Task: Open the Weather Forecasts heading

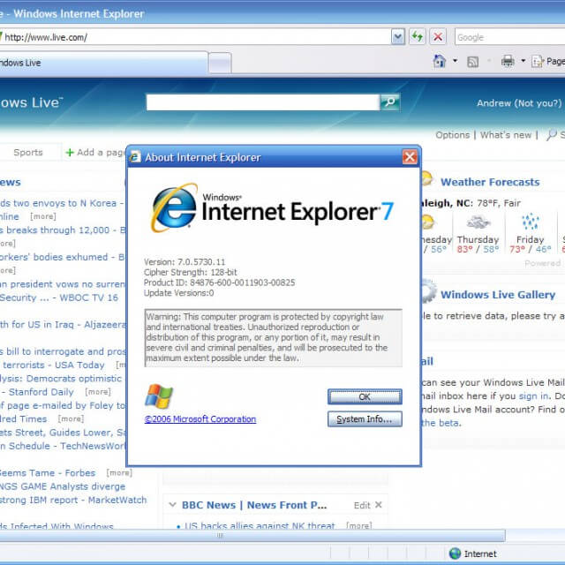Action: coord(490,182)
